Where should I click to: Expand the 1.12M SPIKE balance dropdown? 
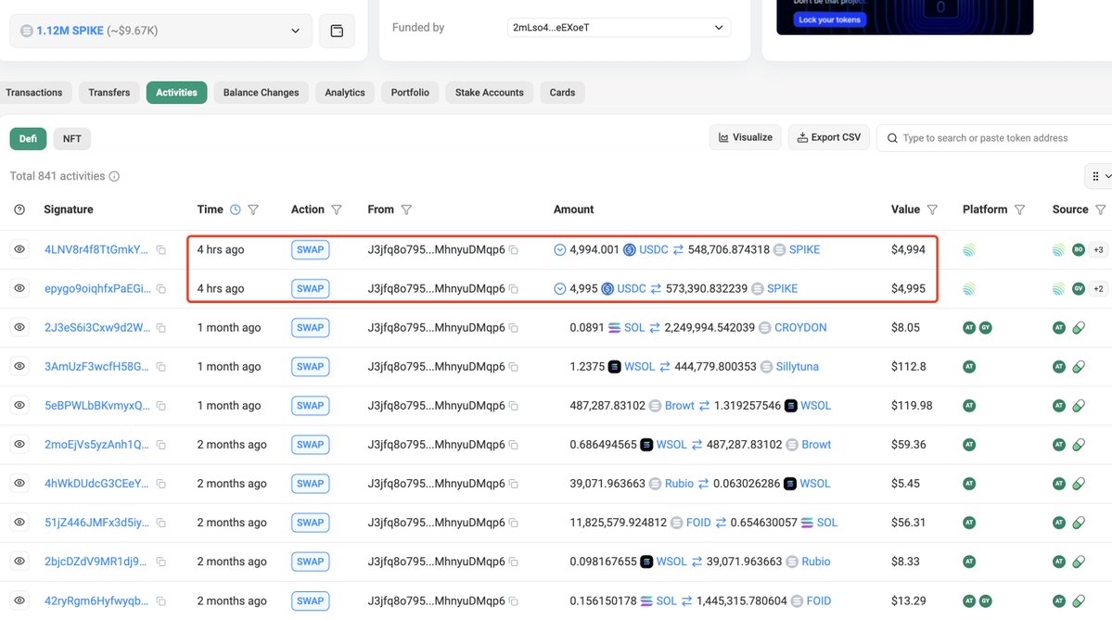(296, 30)
